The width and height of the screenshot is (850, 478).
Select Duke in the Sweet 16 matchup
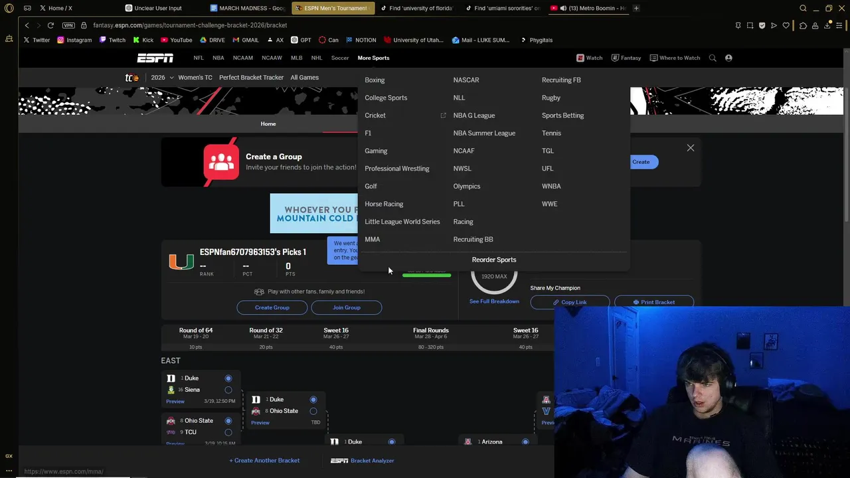392,442
